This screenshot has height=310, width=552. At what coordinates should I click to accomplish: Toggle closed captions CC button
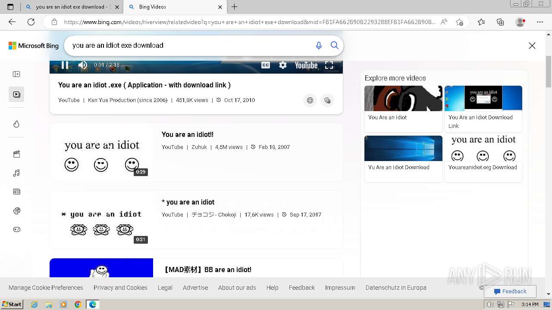click(x=266, y=65)
